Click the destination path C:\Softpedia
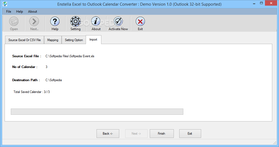Viewport: 279px width, 147px height. coord(54,80)
